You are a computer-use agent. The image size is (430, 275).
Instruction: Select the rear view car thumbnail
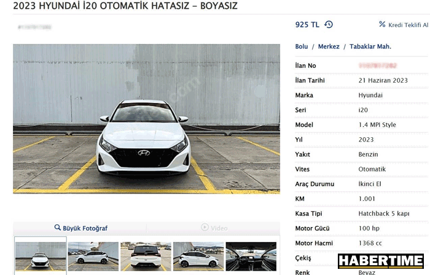click(x=146, y=256)
